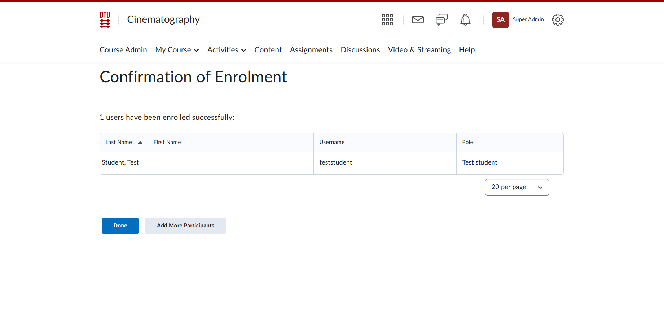The height and width of the screenshot is (323, 664).
Task: Open the subscription alerts chat icon
Action: [x=441, y=19]
